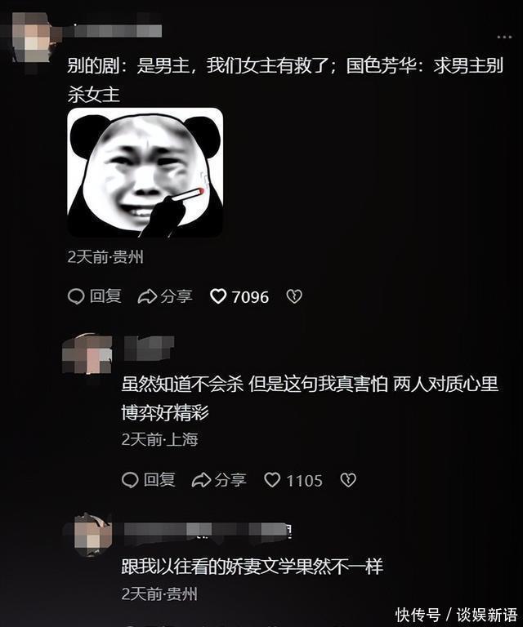
Task: Open the top commenter's blurred username
Action: point(116,31)
